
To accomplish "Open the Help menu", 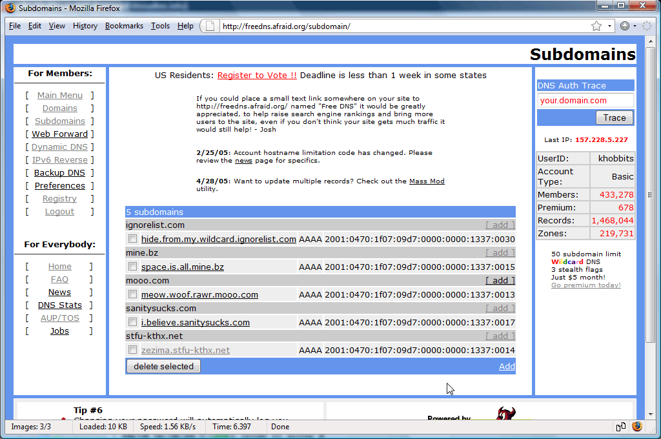I will (x=185, y=26).
